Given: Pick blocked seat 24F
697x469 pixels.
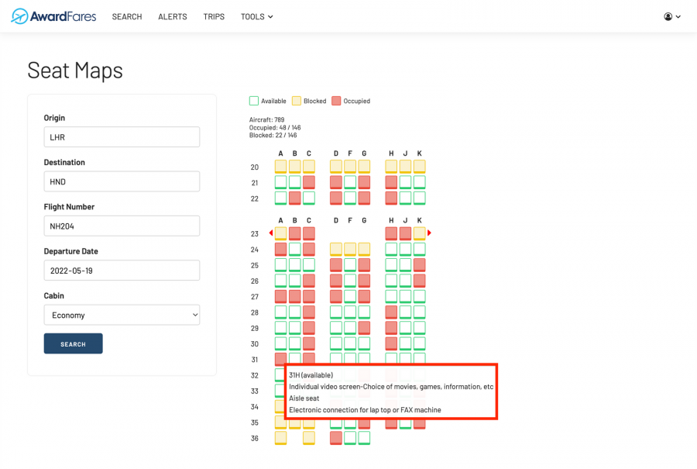Looking at the screenshot, I should (x=350, y=249).
